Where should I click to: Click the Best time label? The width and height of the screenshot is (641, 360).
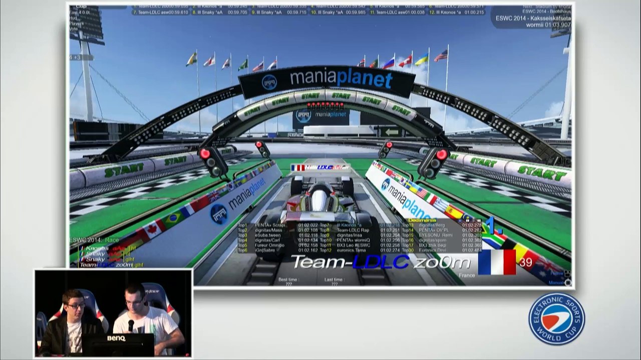click(289, 279)
